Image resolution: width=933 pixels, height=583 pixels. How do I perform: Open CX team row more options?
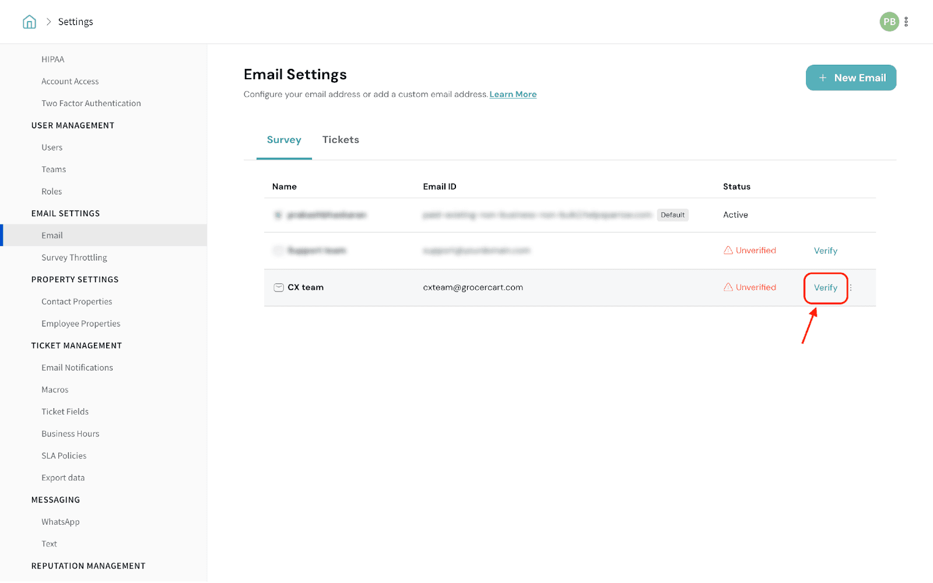[851, 287]
